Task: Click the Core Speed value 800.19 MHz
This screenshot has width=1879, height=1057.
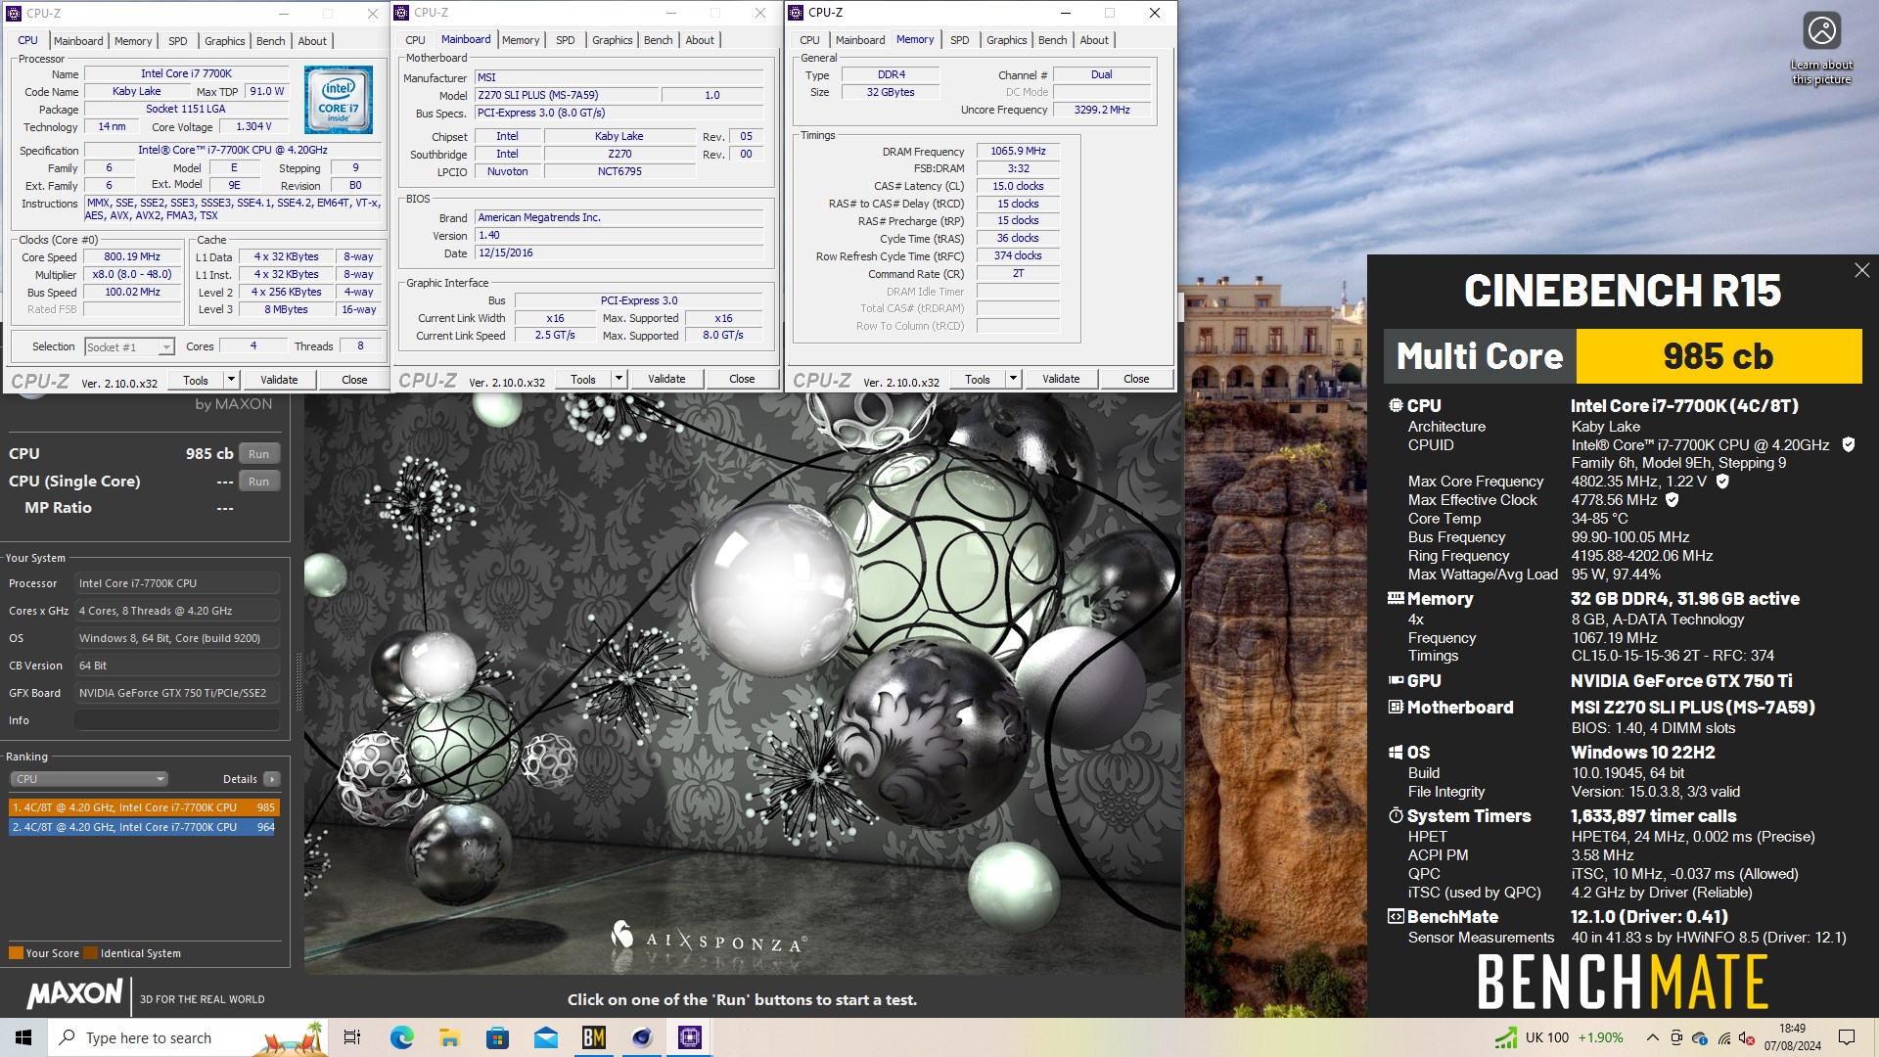Action: point(132,257)
